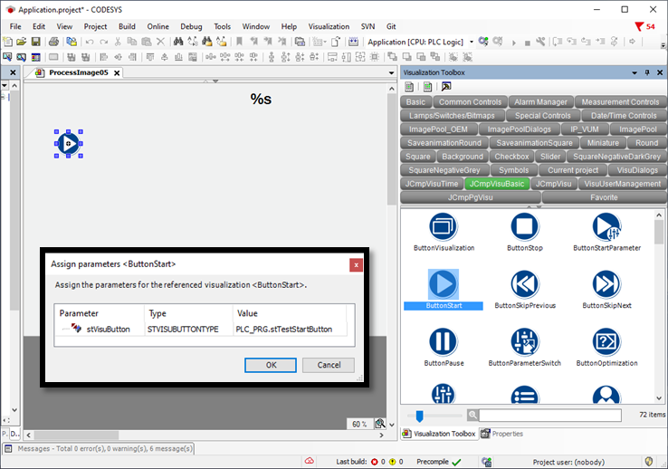Click the toolbox search input field
This screenshot has width=668, height=469.
coord(550,416)
